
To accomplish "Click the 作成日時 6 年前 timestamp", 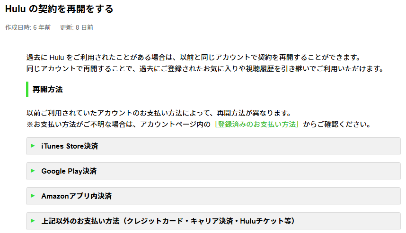I will pos(28,28).
